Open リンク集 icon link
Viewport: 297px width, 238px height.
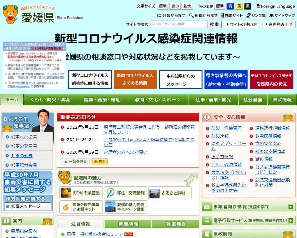pyautogui.click(x=256, y=16)
